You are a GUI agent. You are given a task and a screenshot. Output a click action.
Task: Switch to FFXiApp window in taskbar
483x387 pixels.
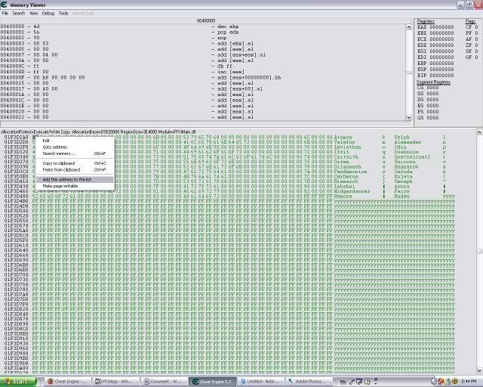(x=115, y=382)
